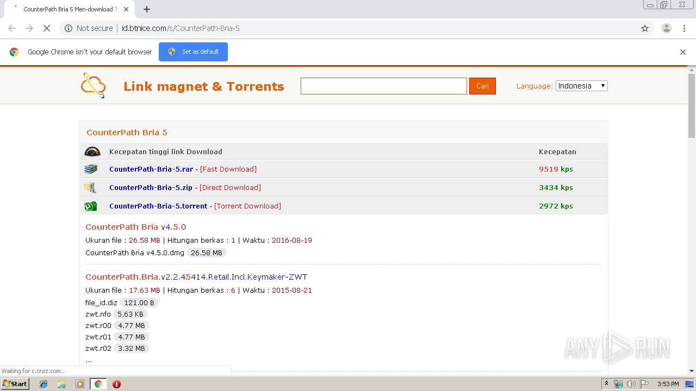Image resolution: width=696 pixels, height=391 pixels.
Task: Click the Cari search button
Action: [482, 86]
